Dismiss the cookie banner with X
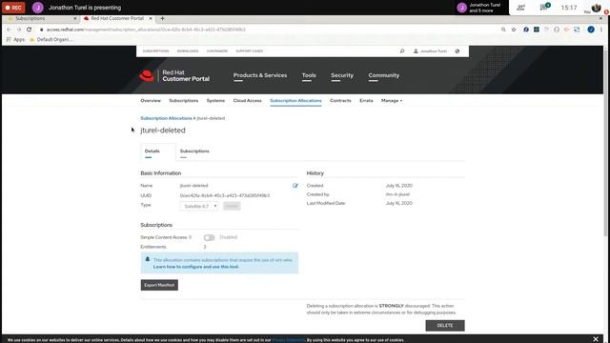 point(596,339)
